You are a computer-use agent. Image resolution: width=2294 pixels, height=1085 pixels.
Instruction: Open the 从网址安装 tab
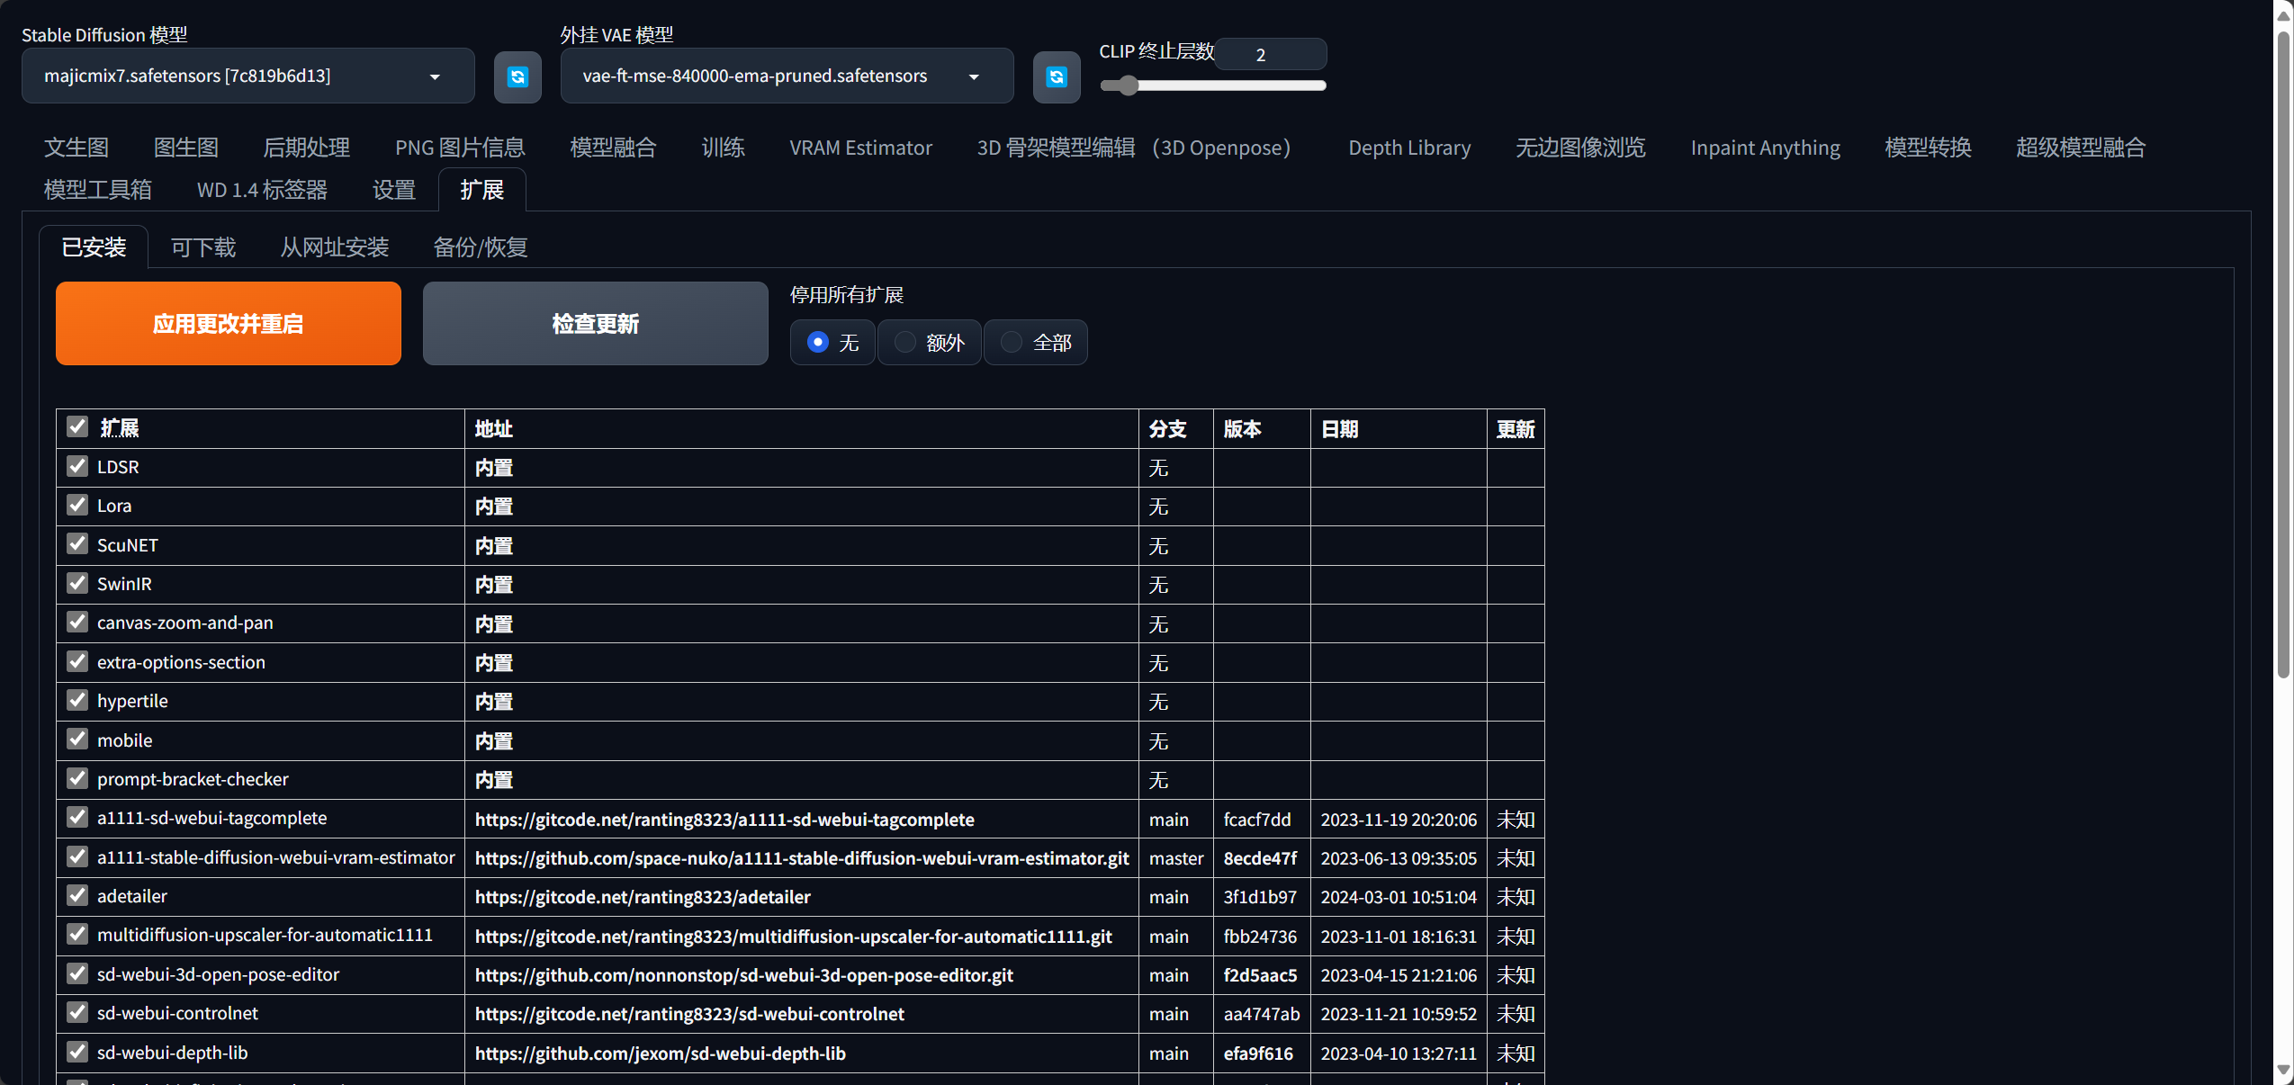point(334,247)
